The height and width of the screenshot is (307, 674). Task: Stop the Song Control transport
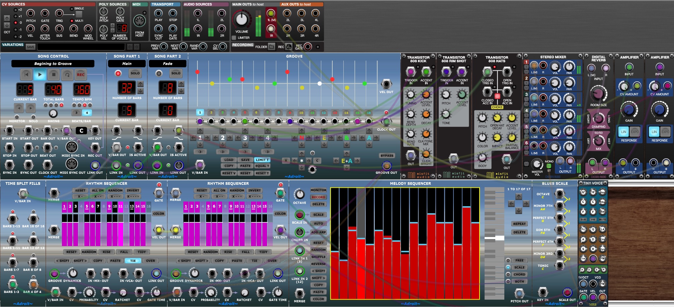point(54,74)
